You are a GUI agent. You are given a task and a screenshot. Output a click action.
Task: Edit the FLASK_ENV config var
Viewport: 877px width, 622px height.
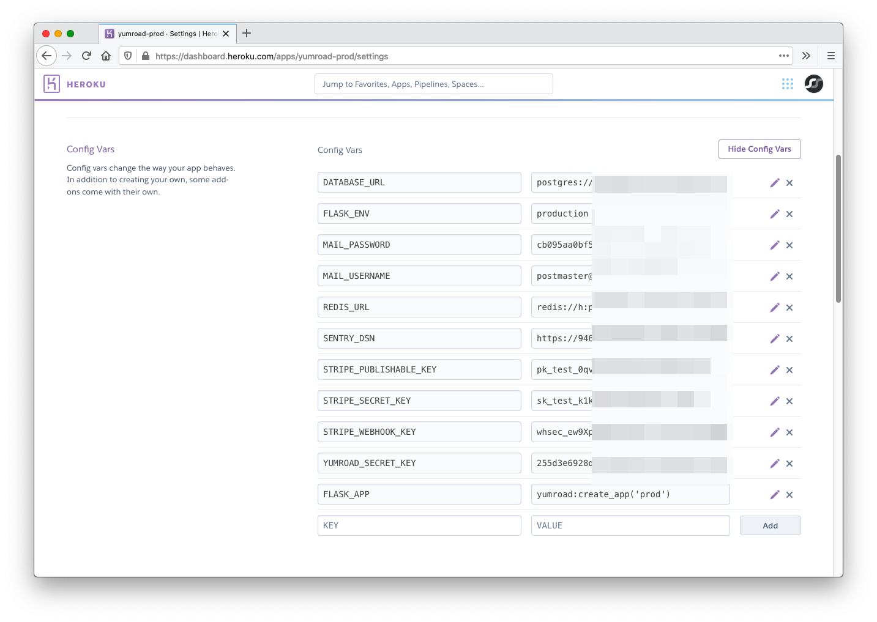tap(775, 214)
